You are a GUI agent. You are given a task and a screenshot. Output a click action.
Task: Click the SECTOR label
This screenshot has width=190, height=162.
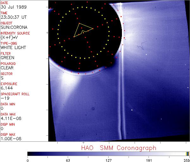(7, 74)
